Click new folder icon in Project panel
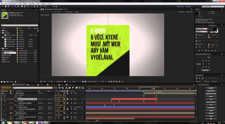This screenshot has width=225, height=124. (x=5, y=82)
